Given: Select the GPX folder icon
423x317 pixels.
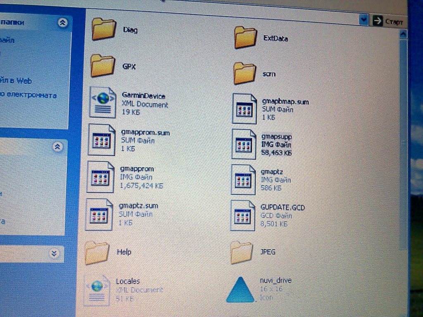Looking at the screenshot, I should [102, 65].
